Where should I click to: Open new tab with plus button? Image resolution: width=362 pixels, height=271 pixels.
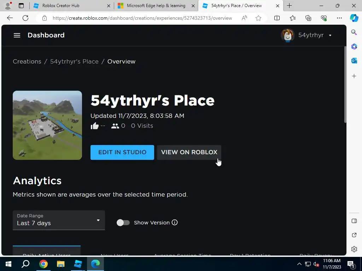[x=289, y=6]
